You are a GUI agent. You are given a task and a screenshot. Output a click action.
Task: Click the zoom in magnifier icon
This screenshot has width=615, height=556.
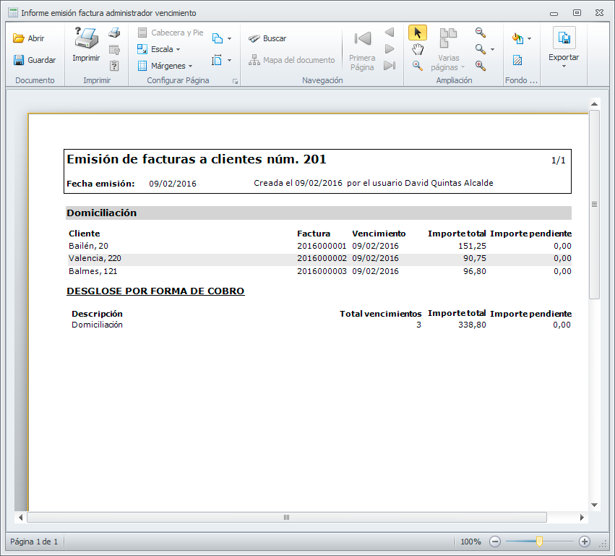pos(480,66)
